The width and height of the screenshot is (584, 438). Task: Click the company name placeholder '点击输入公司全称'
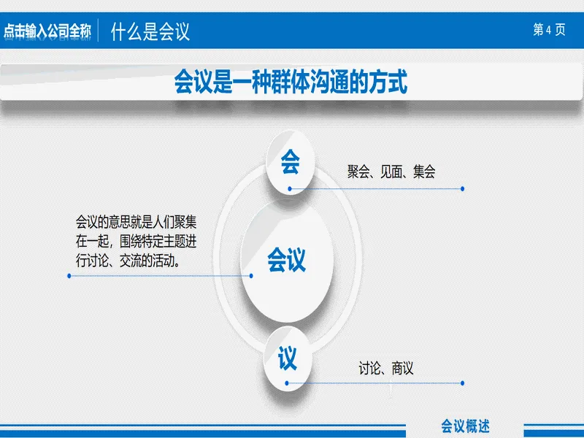[47, 31]
